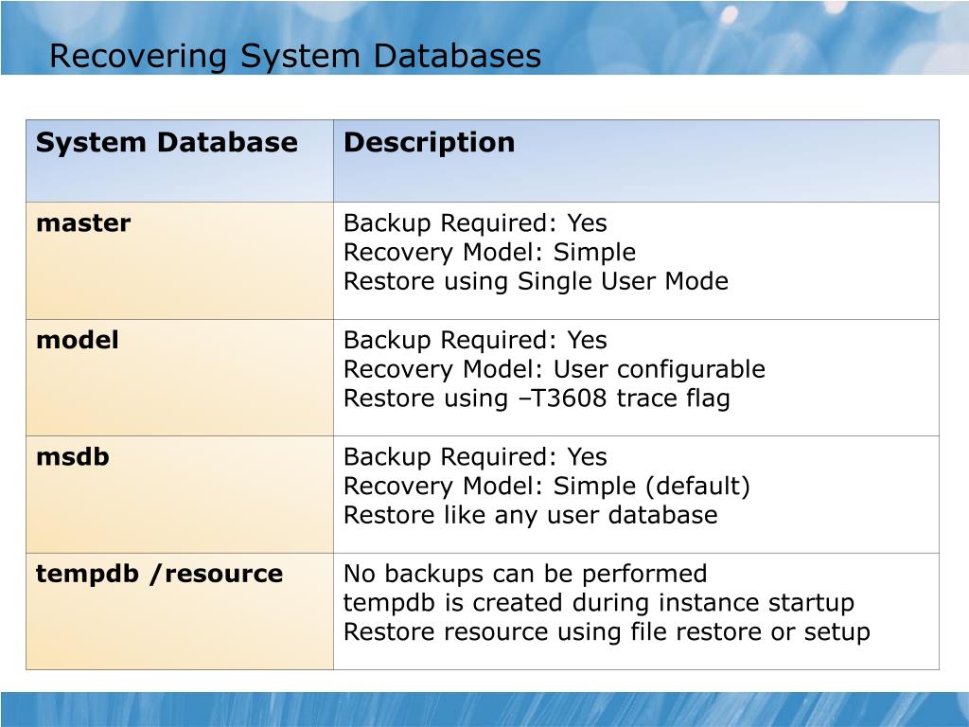This screenshot has height=727, width=969.
Task: Click 'No backups can be performed' text
Action: pyautogui.click(x=525, y=574)
